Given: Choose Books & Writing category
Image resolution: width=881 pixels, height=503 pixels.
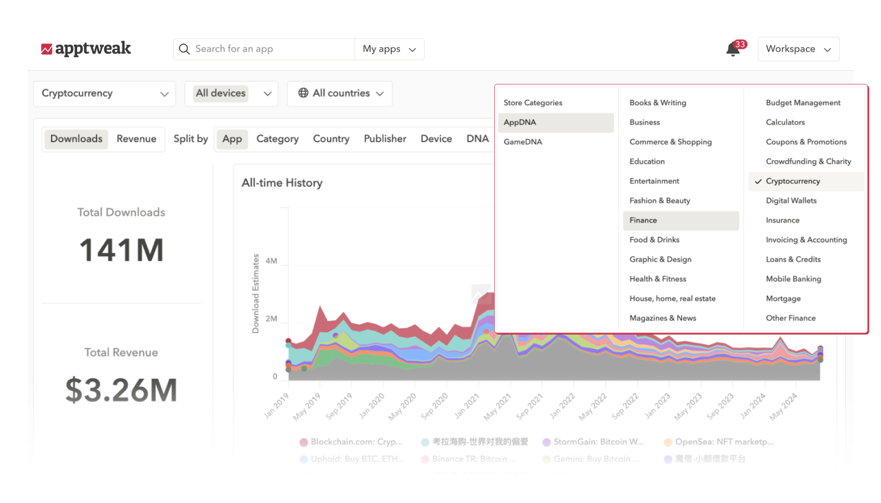Looking at the screenshot, I should [x=681, y=103].
